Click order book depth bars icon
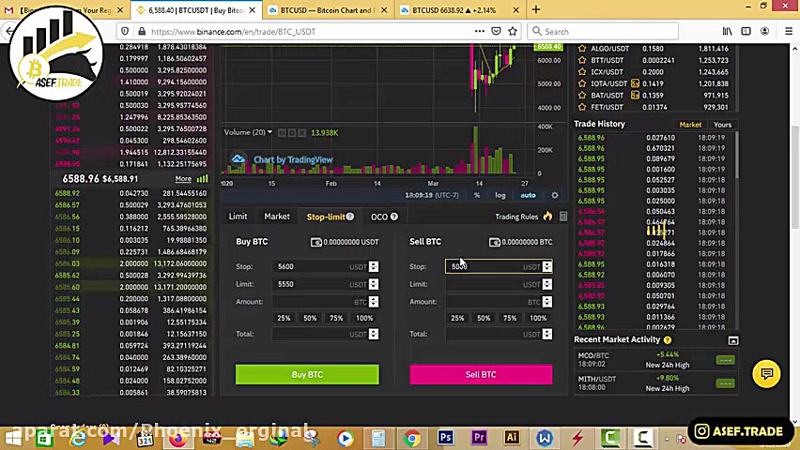The width and height of the screenshot is (800, 450). tap(203, 179)
